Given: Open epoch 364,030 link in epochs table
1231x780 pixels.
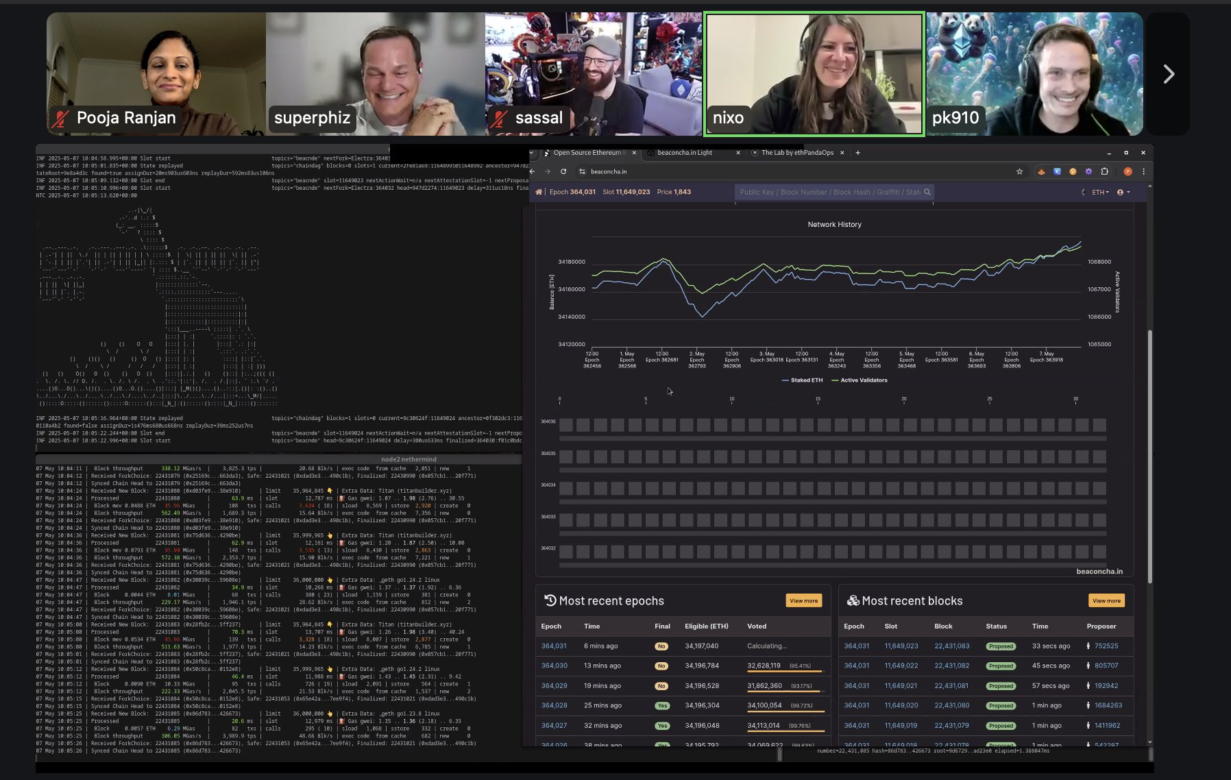Looking at the screenshot, I should click(554, 666).
